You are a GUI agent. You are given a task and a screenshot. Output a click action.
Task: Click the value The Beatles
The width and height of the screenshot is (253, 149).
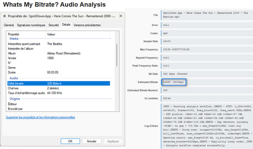click(55, 44)
